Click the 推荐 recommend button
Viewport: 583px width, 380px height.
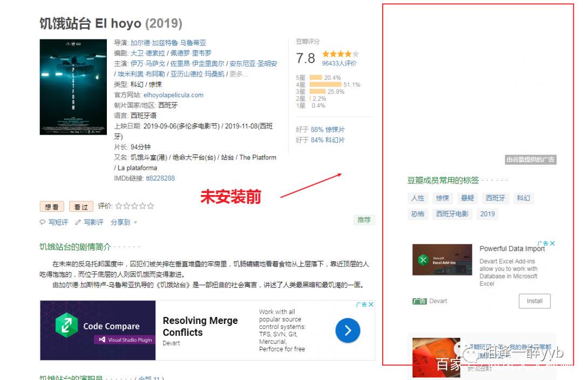pos(364,220)
